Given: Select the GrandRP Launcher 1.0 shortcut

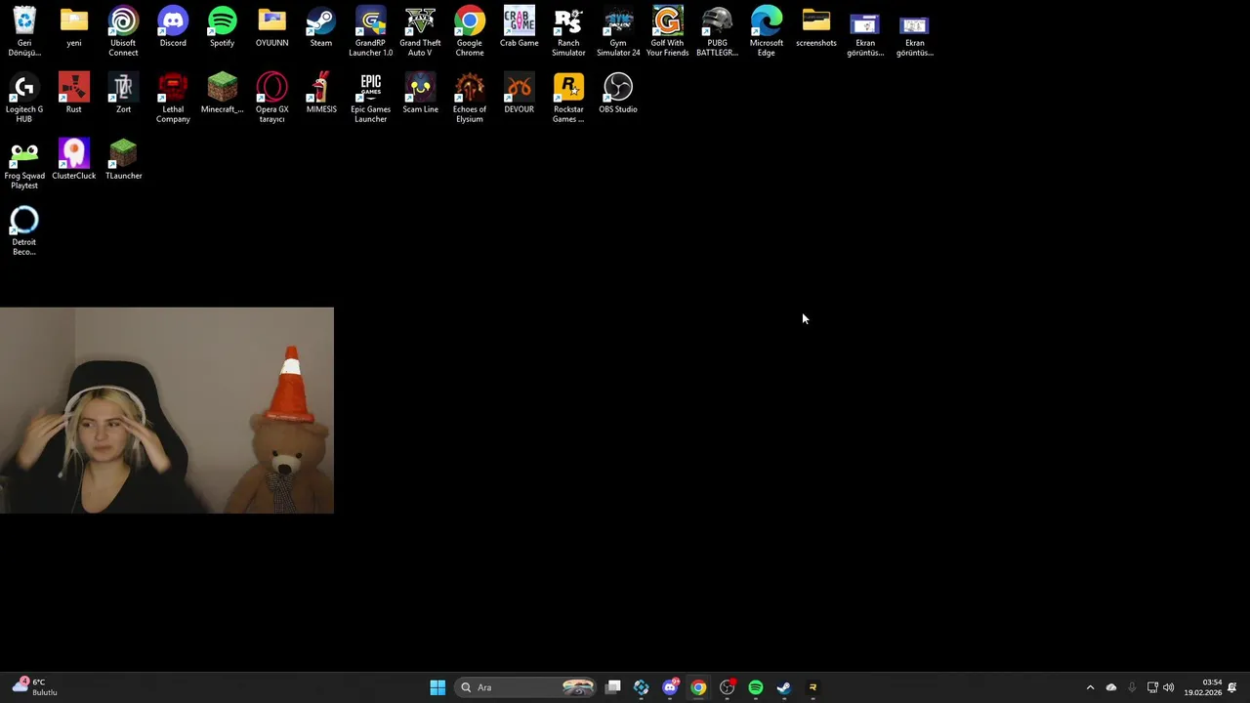Looking at the screenshot, I should pos(370,31).
